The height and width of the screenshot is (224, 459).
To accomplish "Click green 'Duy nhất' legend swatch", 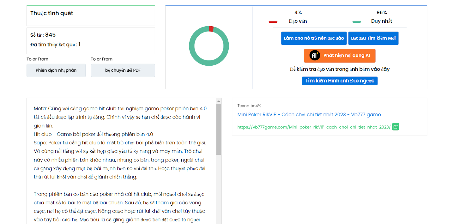I will [x=357, y=21].
